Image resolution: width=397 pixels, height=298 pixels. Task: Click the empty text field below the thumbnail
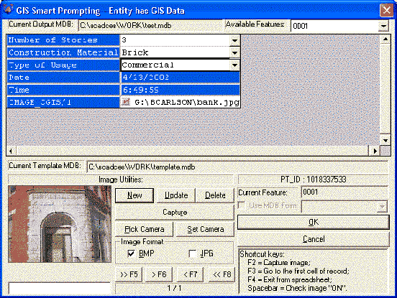[60, 289]
